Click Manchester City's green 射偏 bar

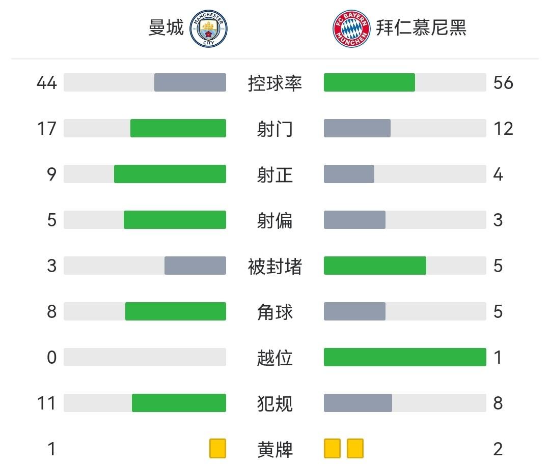pyautogui.click(x=175, y=220)
